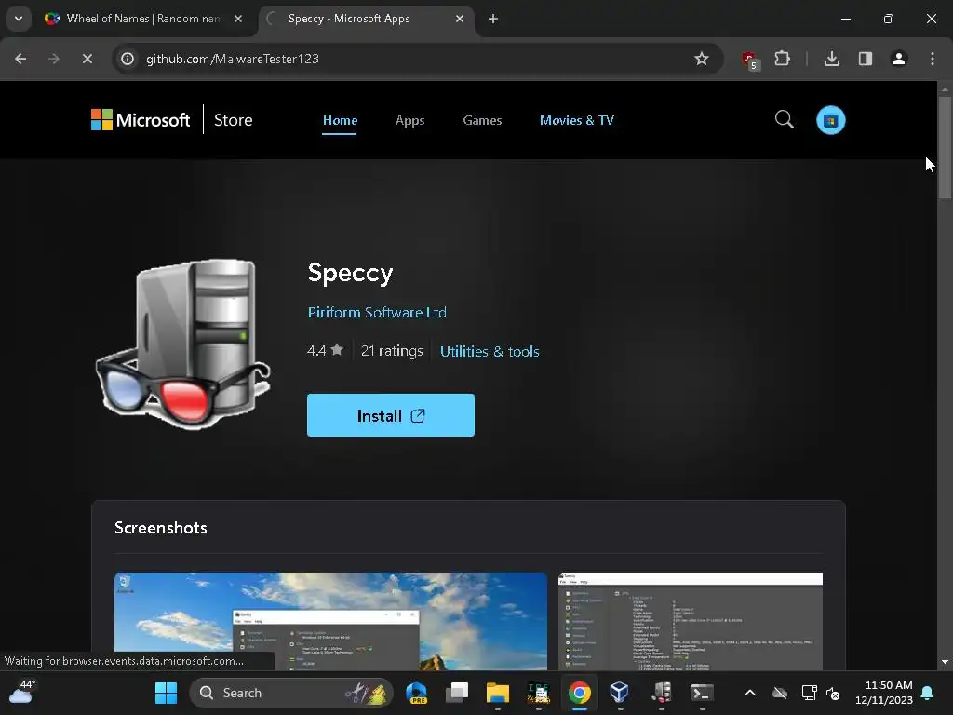Open the Chrome profile icon
This screenshot has height=715, width=953.
pyautogui.click(x=898, y=59)
